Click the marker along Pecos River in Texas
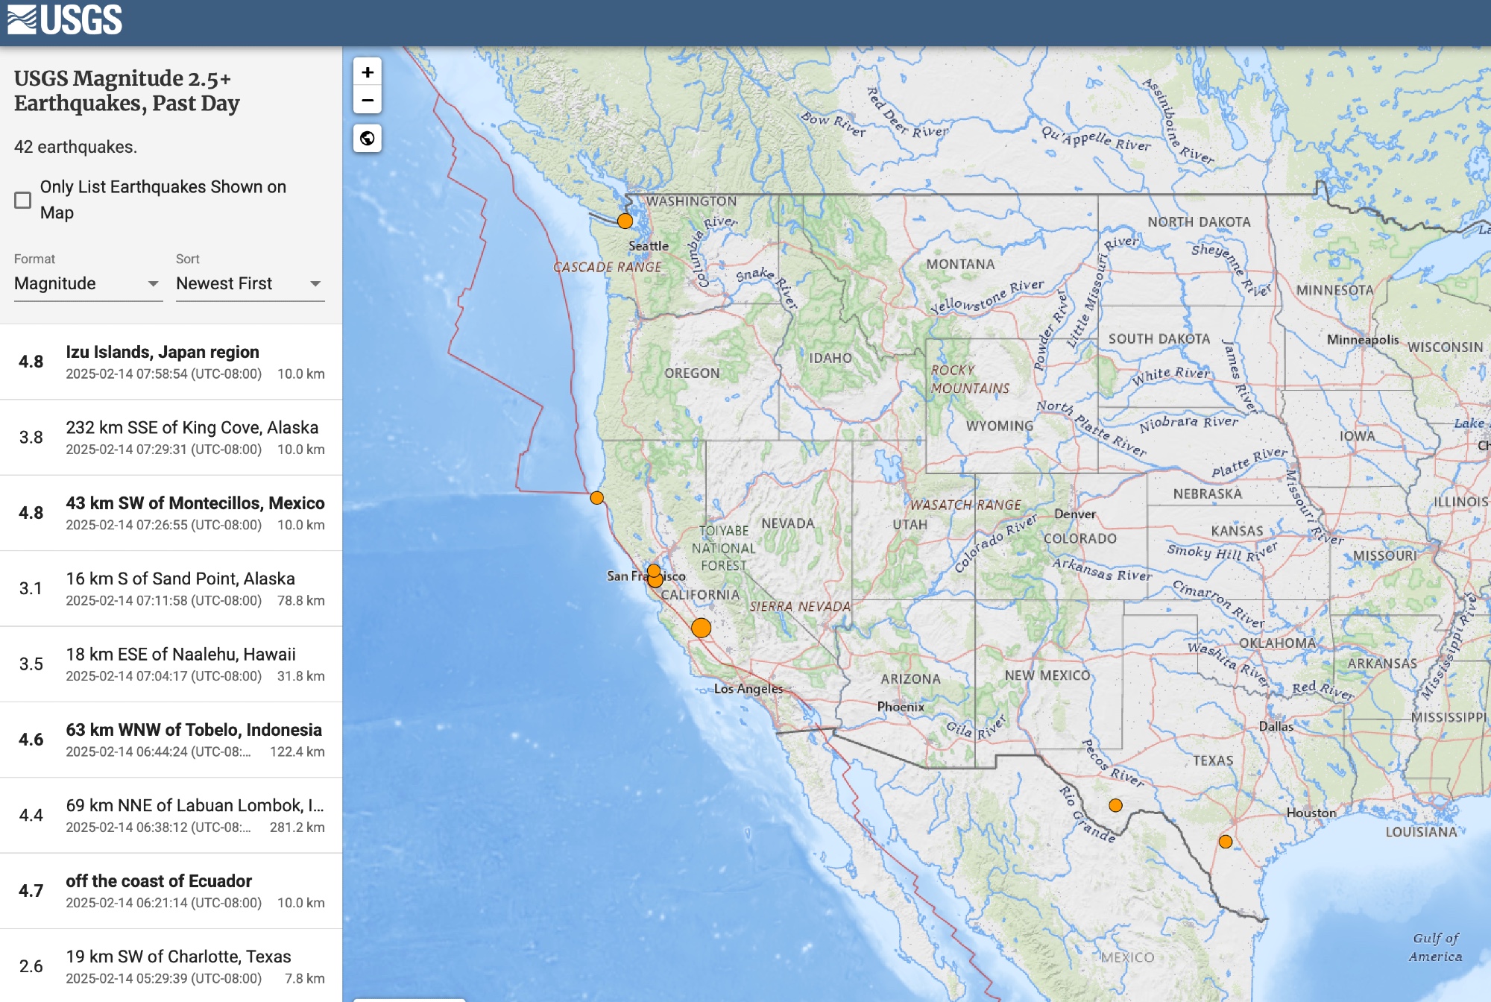Viewport: 1491px width, 1002px height. (1115, 805)
